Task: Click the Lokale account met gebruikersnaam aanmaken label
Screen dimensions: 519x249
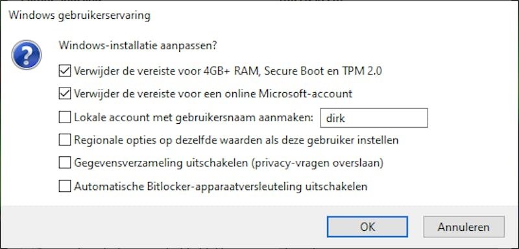Action: (x=193, y=117)
